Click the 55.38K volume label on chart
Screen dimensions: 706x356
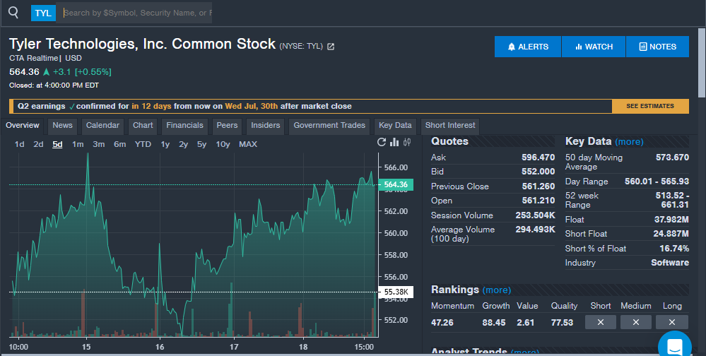coord(396,292)
